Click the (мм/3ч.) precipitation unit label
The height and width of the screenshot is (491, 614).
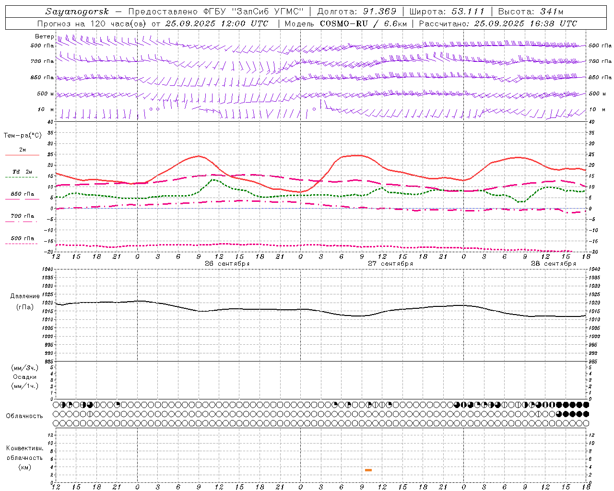(25, 368)
